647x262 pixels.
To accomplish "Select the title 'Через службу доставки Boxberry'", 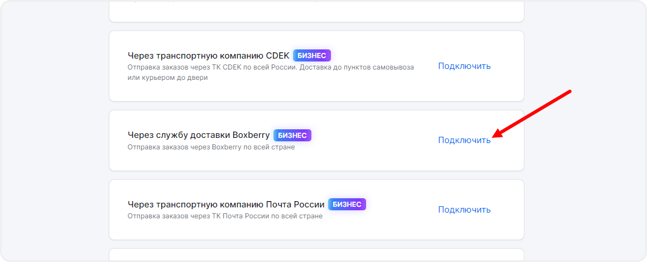I will point(198,136).
